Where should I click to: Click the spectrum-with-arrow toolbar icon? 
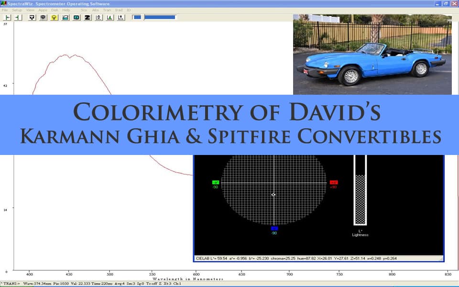(x=121, y=18)
